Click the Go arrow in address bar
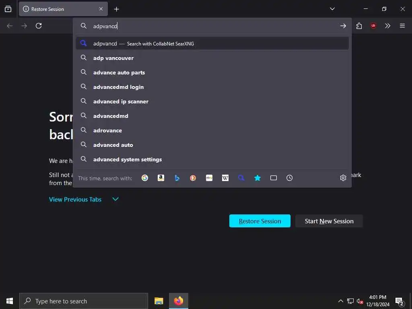 (x=343, y=26)
